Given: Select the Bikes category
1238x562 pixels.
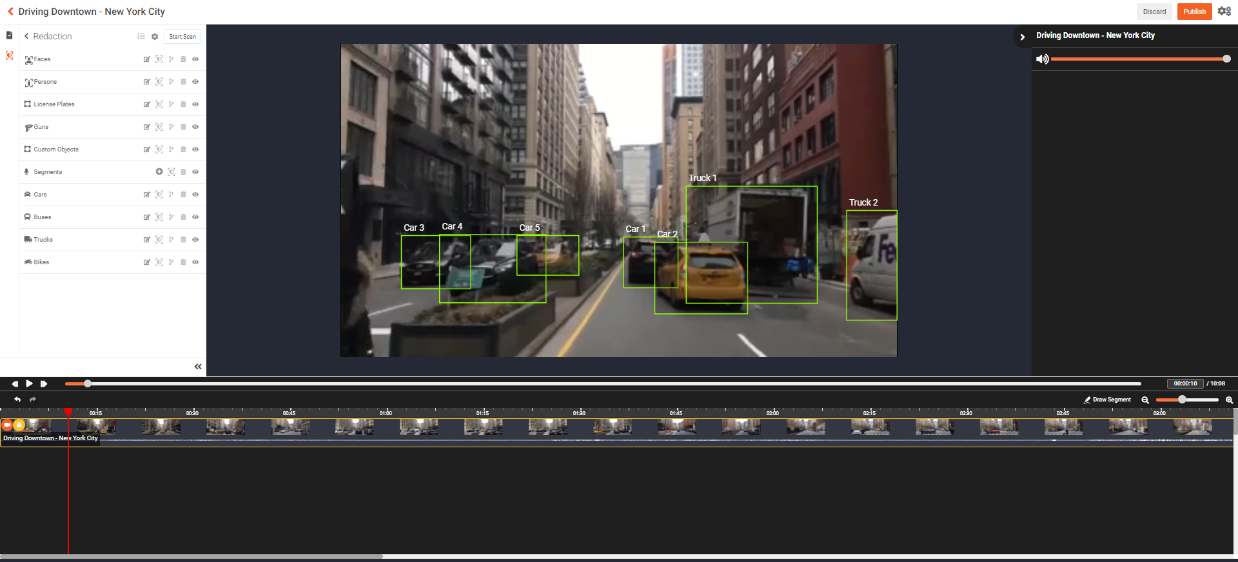Looking at the screenshot, I should (x=41, y=262).
